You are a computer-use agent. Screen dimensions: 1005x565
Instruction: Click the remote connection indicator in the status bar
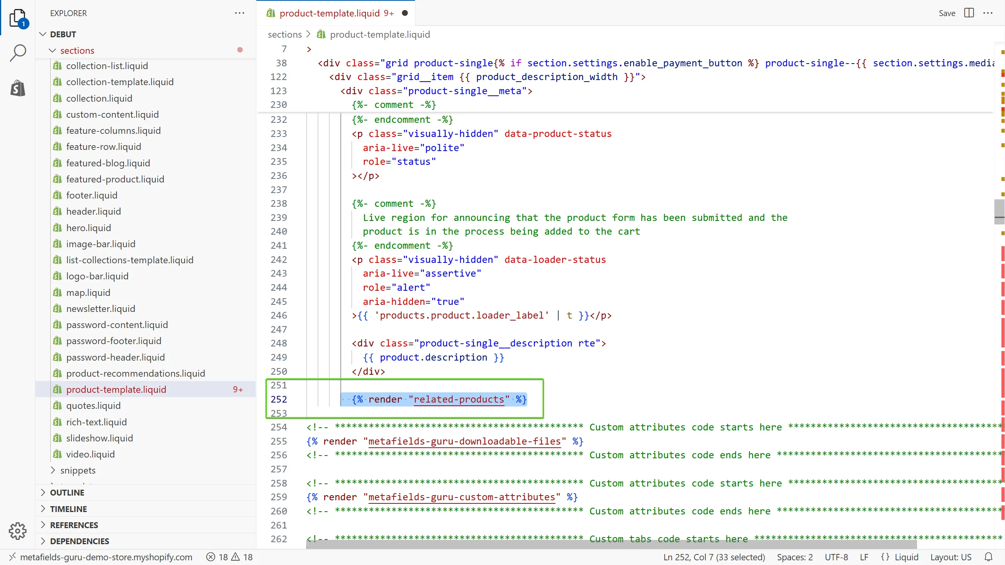point(101,557)
